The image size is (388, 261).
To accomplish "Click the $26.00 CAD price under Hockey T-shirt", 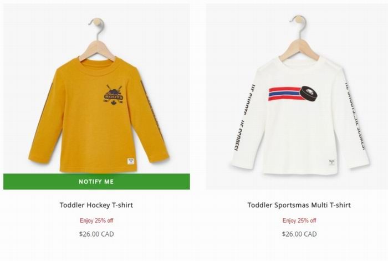I will 96,234.
